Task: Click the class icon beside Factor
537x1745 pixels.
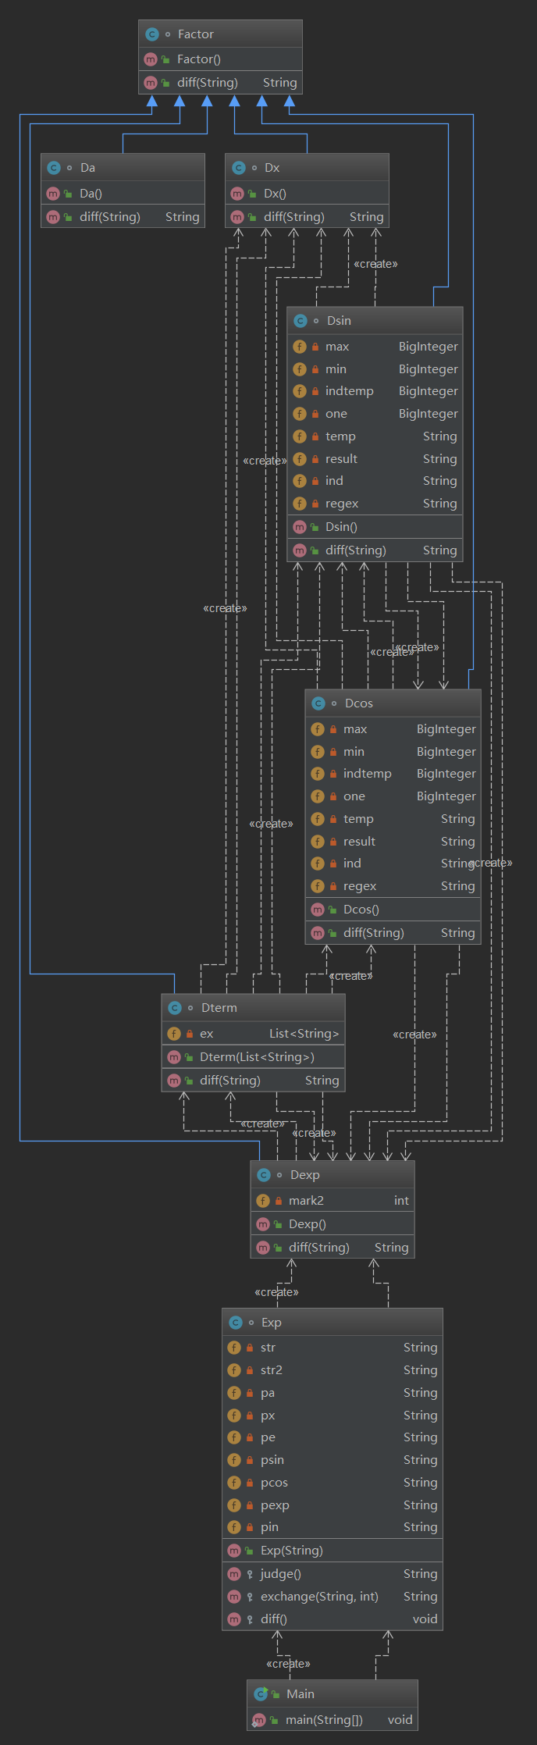Action: [152, 34]
